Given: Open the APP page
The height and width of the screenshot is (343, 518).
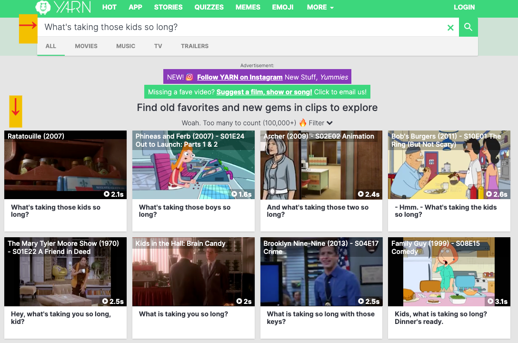Looking at the screenshot, I should point(135,7).
